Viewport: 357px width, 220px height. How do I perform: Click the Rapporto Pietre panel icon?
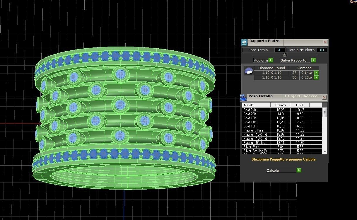point(244,42)
